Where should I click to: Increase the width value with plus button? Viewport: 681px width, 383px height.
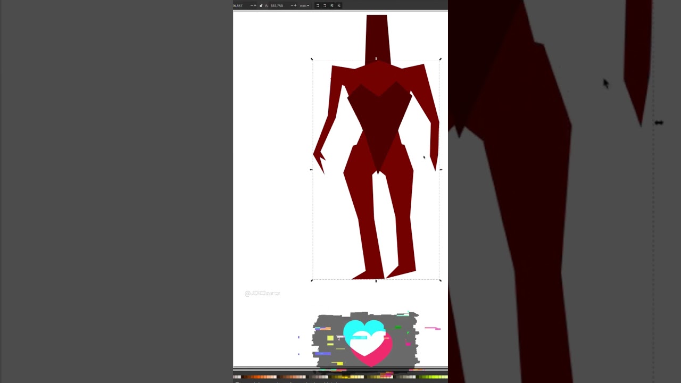tap(255, 6)
